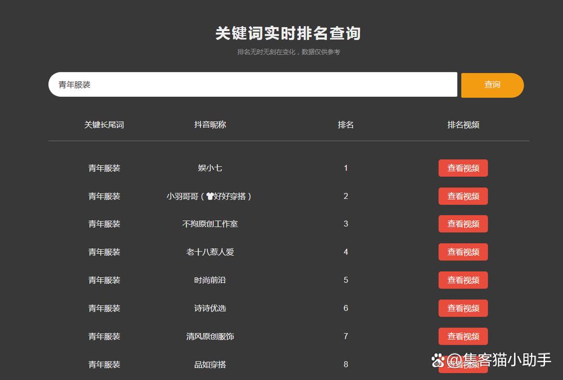Viewport: 563px width, 380px height.
Task: Select rank number 8
Action: [346, 364]
